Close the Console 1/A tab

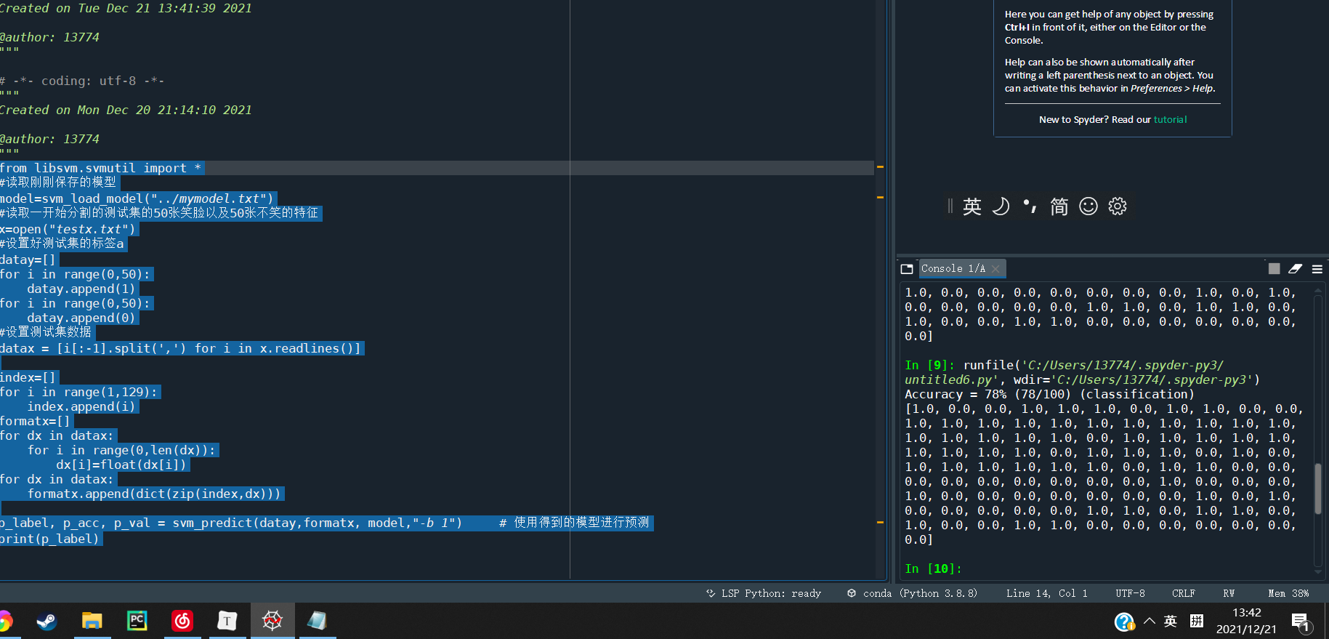coord(996,269)
